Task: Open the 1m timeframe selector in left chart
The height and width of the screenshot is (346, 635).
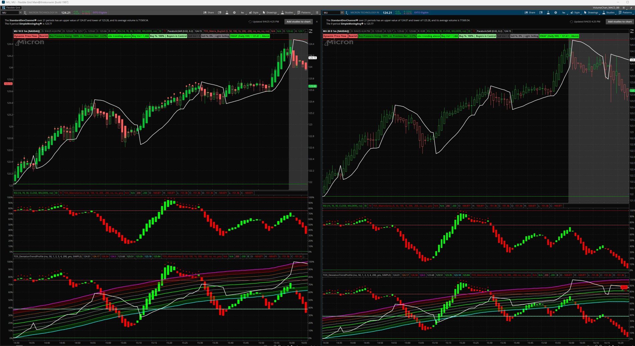Action: point(242,13)
